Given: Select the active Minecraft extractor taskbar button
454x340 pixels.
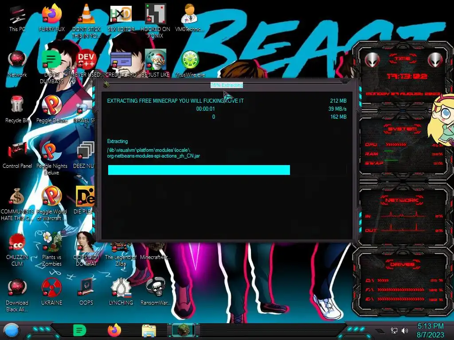Looking at the screenshot, I should tap(184, 330).
